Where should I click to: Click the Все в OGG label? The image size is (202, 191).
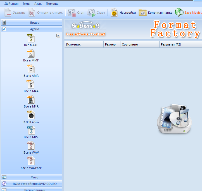click(x=31, y=122)
